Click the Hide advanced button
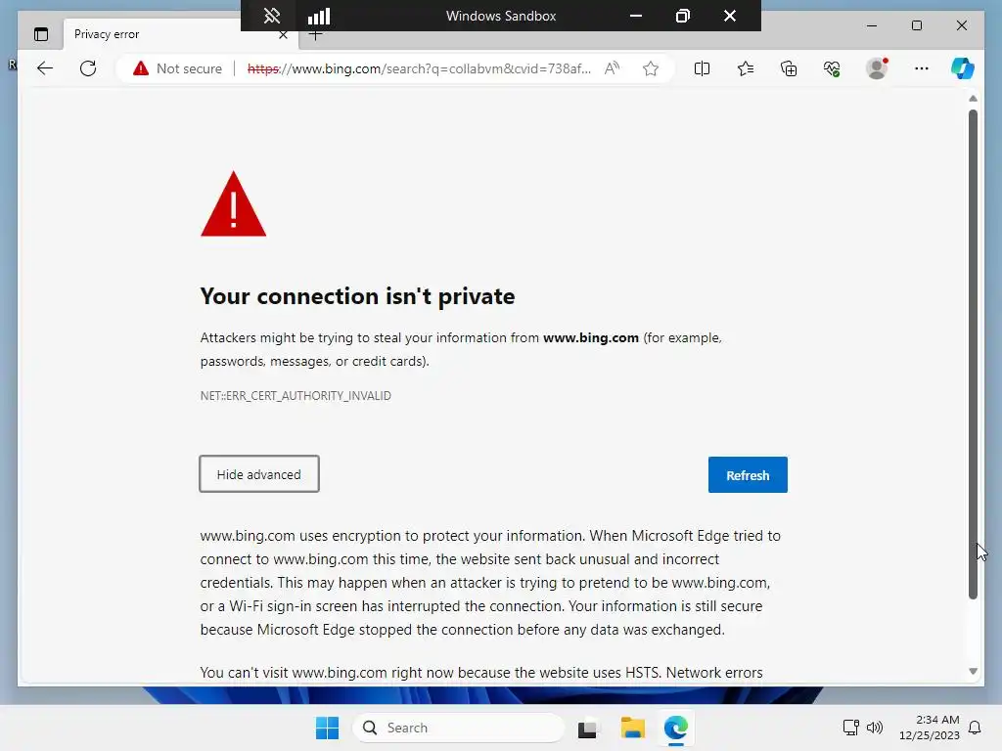Viewport: 1002px width, 751px height. click(258, 474)
